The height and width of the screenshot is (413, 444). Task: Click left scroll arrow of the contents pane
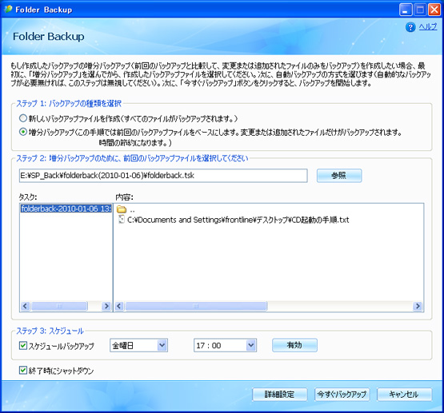(119, 306)
